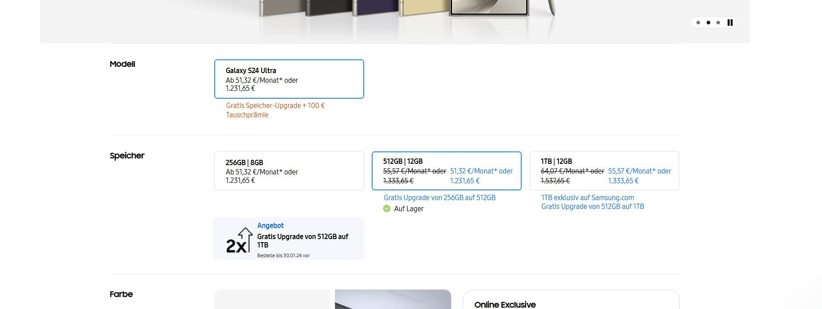Screen dimensions: 822x309
Task: Go to first carousel slide dot
Action: click(x=698, y=23)
